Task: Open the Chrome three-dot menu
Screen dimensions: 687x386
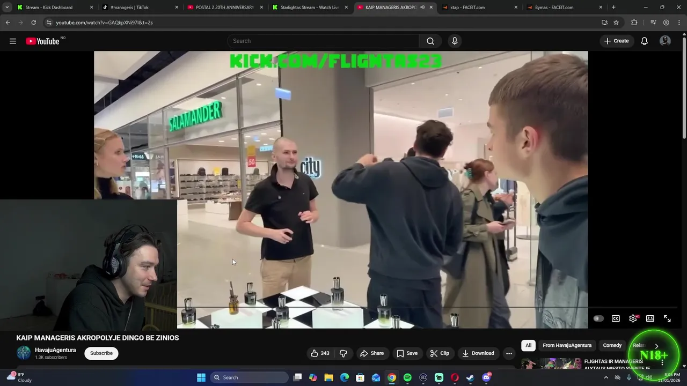Action: click(678, 23)
